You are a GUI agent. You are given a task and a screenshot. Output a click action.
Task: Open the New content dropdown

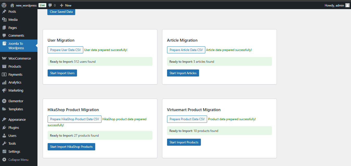coord(66,5)
